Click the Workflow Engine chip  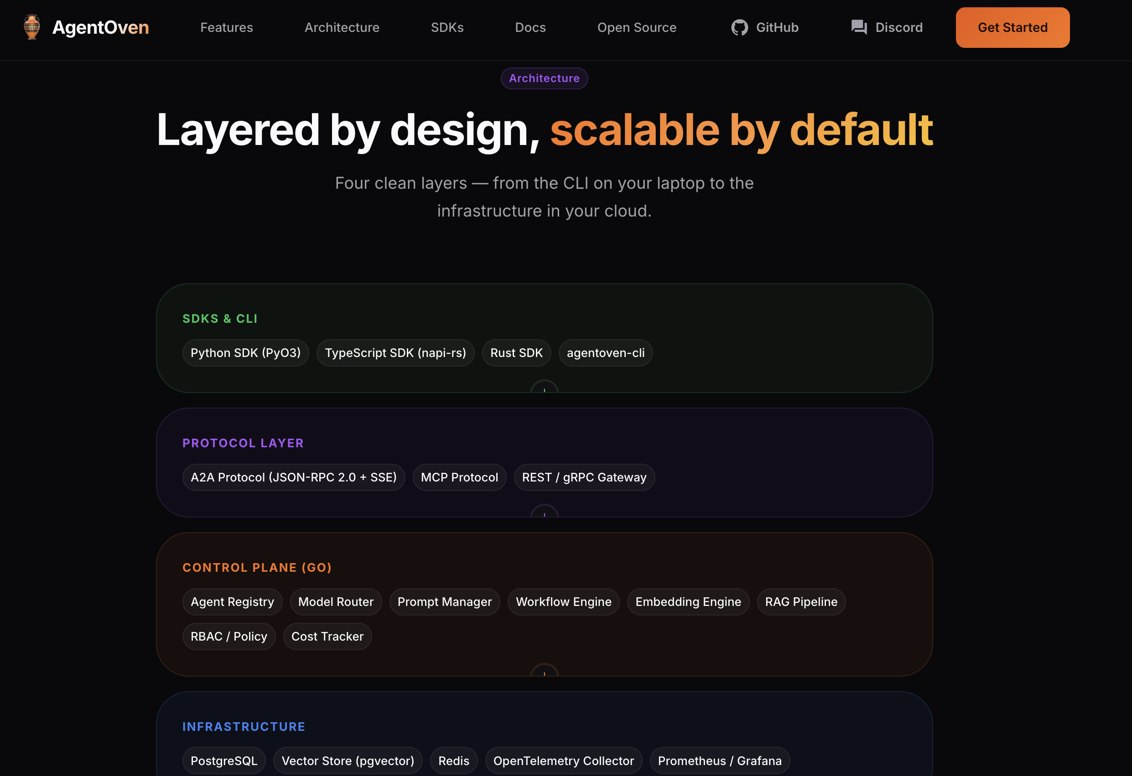(x=563, y=602)
